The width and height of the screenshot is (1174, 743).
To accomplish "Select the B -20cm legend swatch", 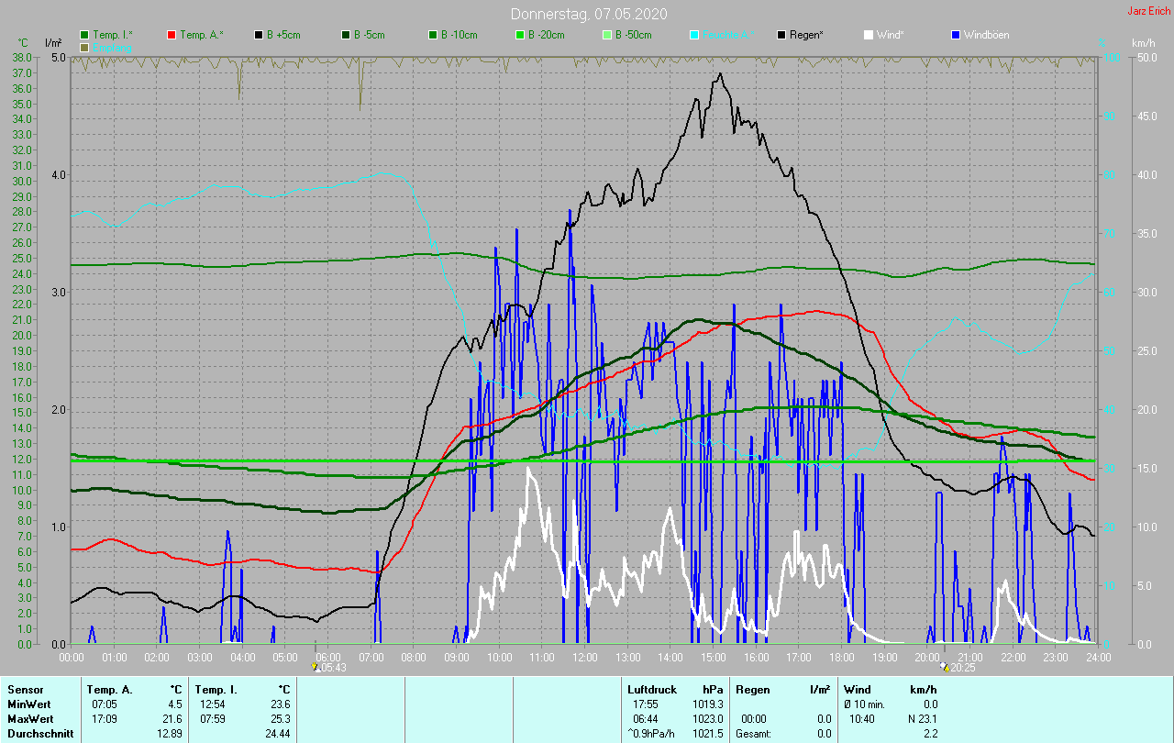I will (x=520, y=35).
